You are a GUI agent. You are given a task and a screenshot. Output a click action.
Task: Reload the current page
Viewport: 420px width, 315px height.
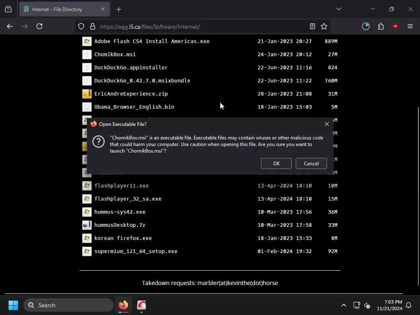(x=39, y=26)
